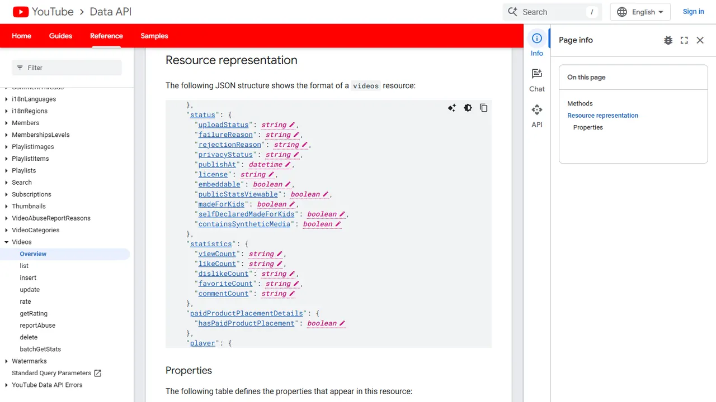Edit the embeddable boolean pencil icon

pyautogui.click(x=288, y=184)
